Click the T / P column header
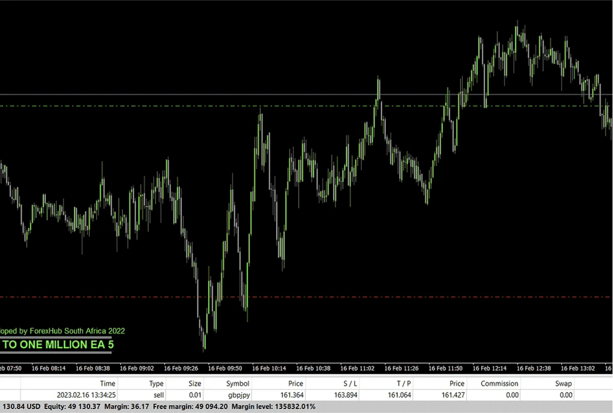Screen dimensions: 613x413 [403, 383]
